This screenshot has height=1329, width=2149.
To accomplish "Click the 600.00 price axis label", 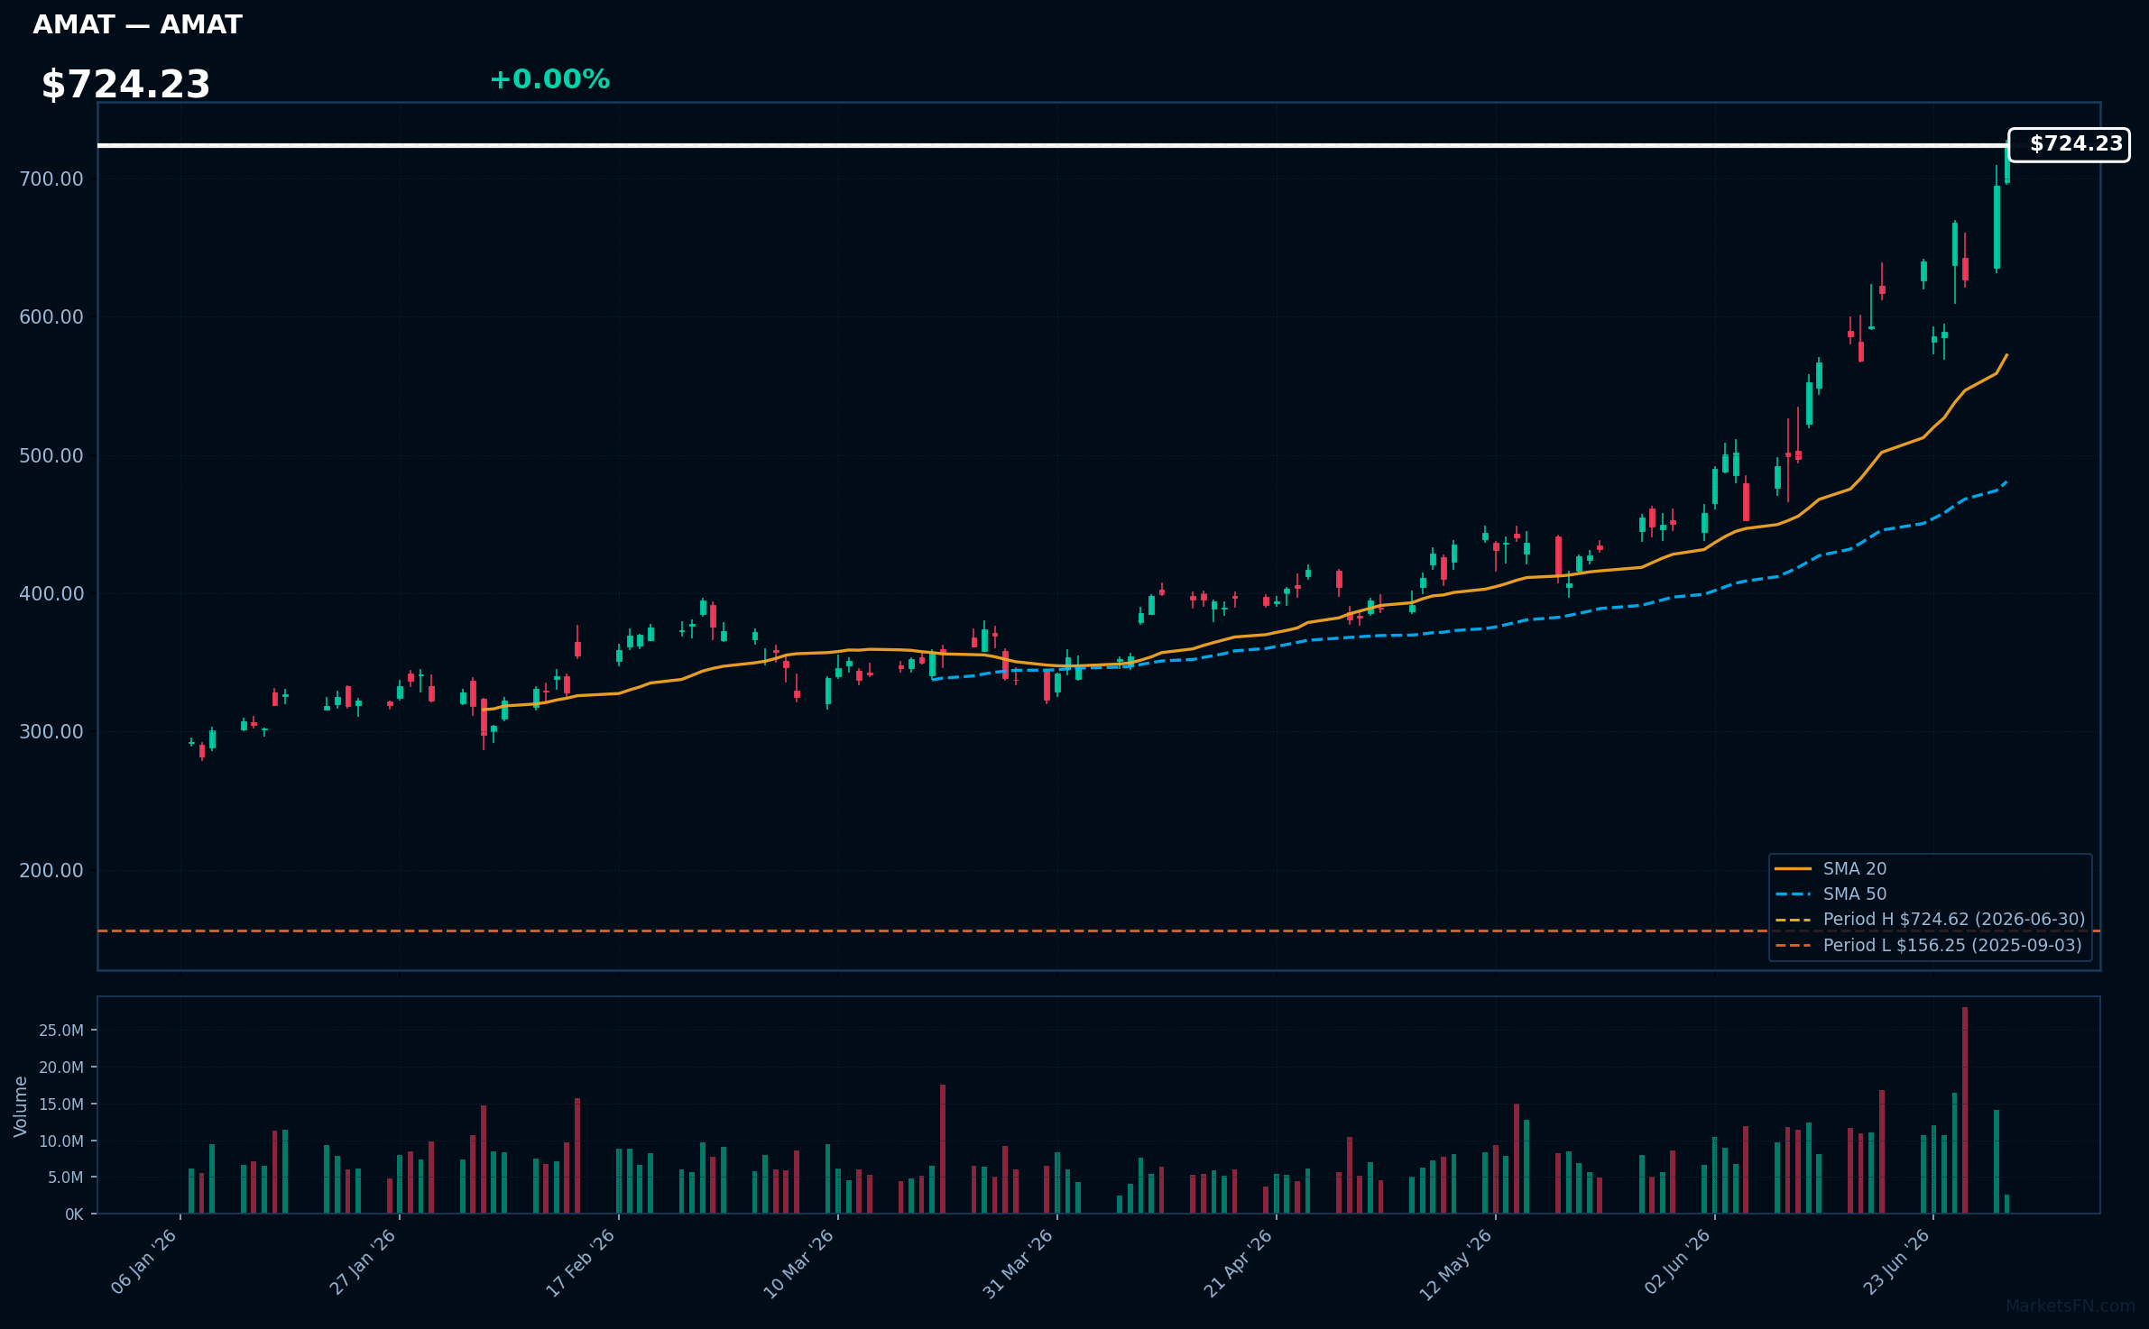I will coord(51,316).
